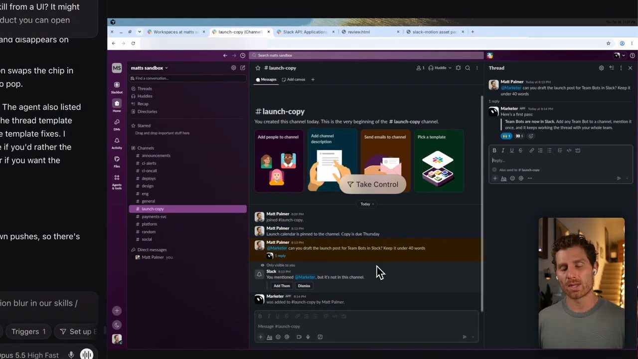Viewport: 638px width, 359px height.
Task: Add a reaction to Marketer's thread message
Action: click(531, 136)
